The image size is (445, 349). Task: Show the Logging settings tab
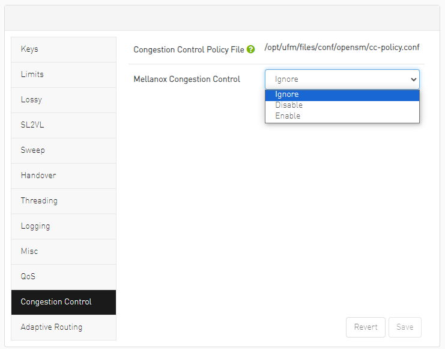tap(64, 226)
